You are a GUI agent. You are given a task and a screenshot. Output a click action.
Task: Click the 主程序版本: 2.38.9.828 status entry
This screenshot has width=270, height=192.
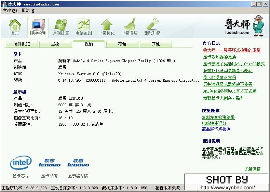pos(24,188)
